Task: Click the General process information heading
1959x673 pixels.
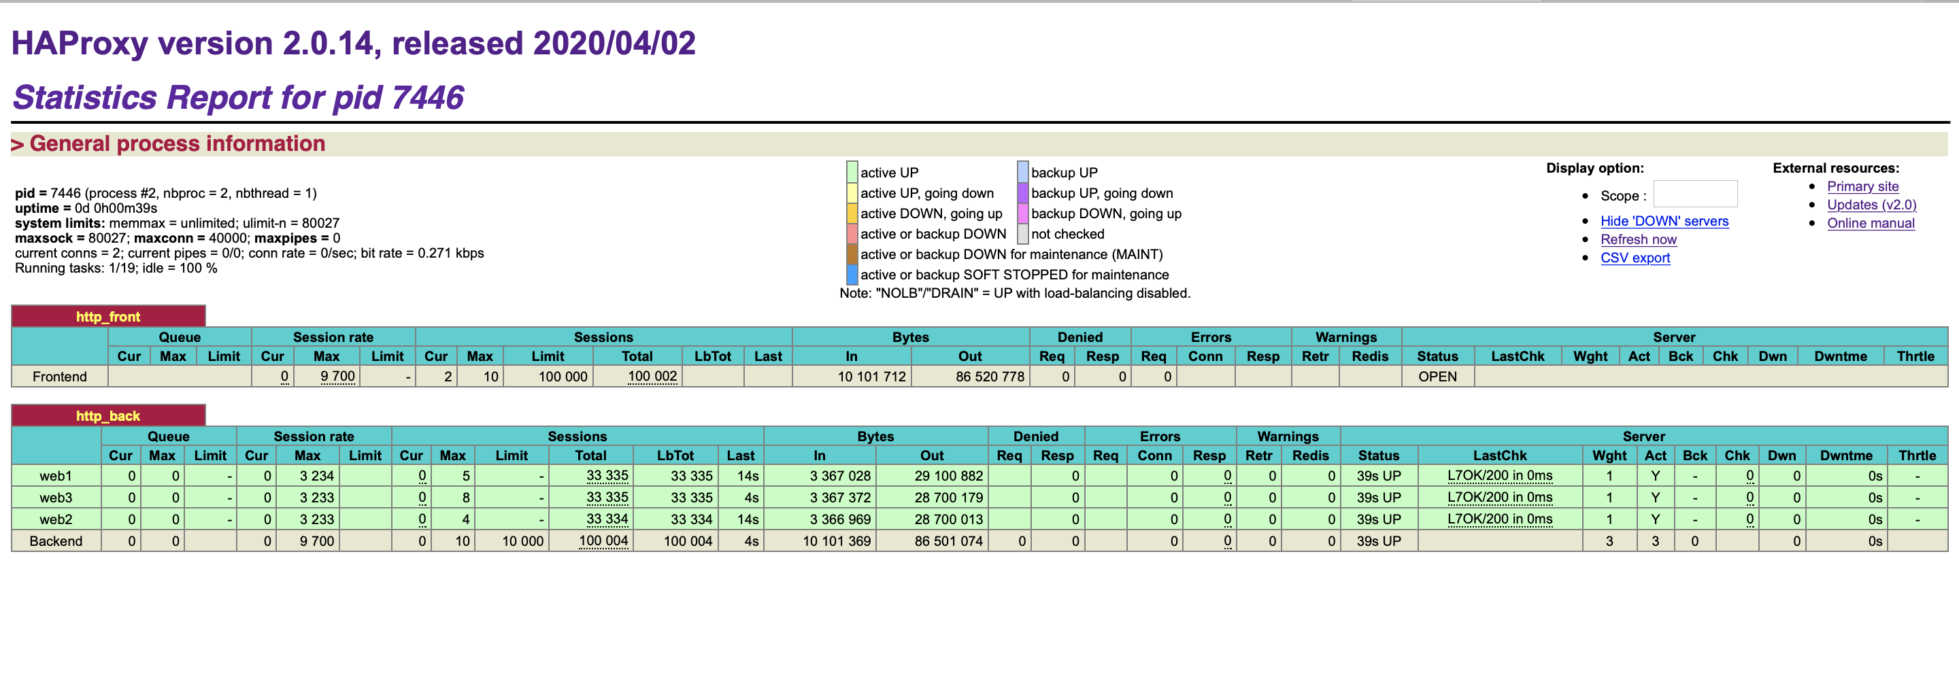Action: coord(176,143)
